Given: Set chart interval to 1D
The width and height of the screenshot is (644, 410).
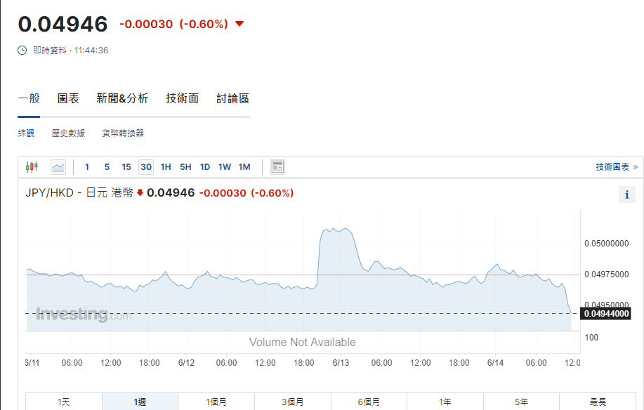Looking at the screenshot, I should [205, 167].
